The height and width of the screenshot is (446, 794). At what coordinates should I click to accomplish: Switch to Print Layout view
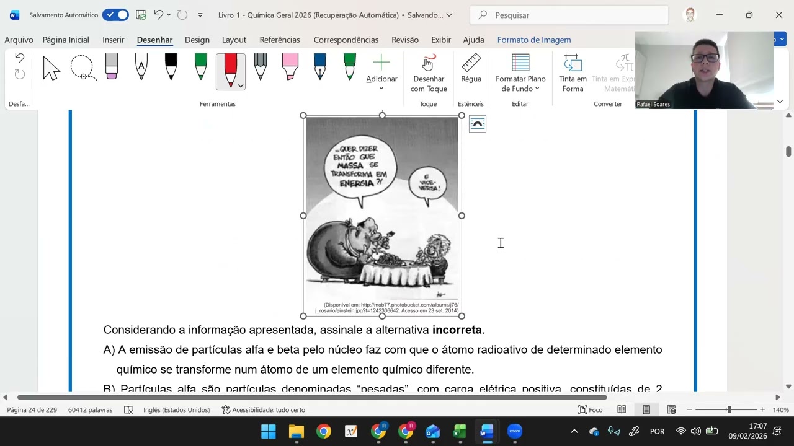click(x=646, y=409)
